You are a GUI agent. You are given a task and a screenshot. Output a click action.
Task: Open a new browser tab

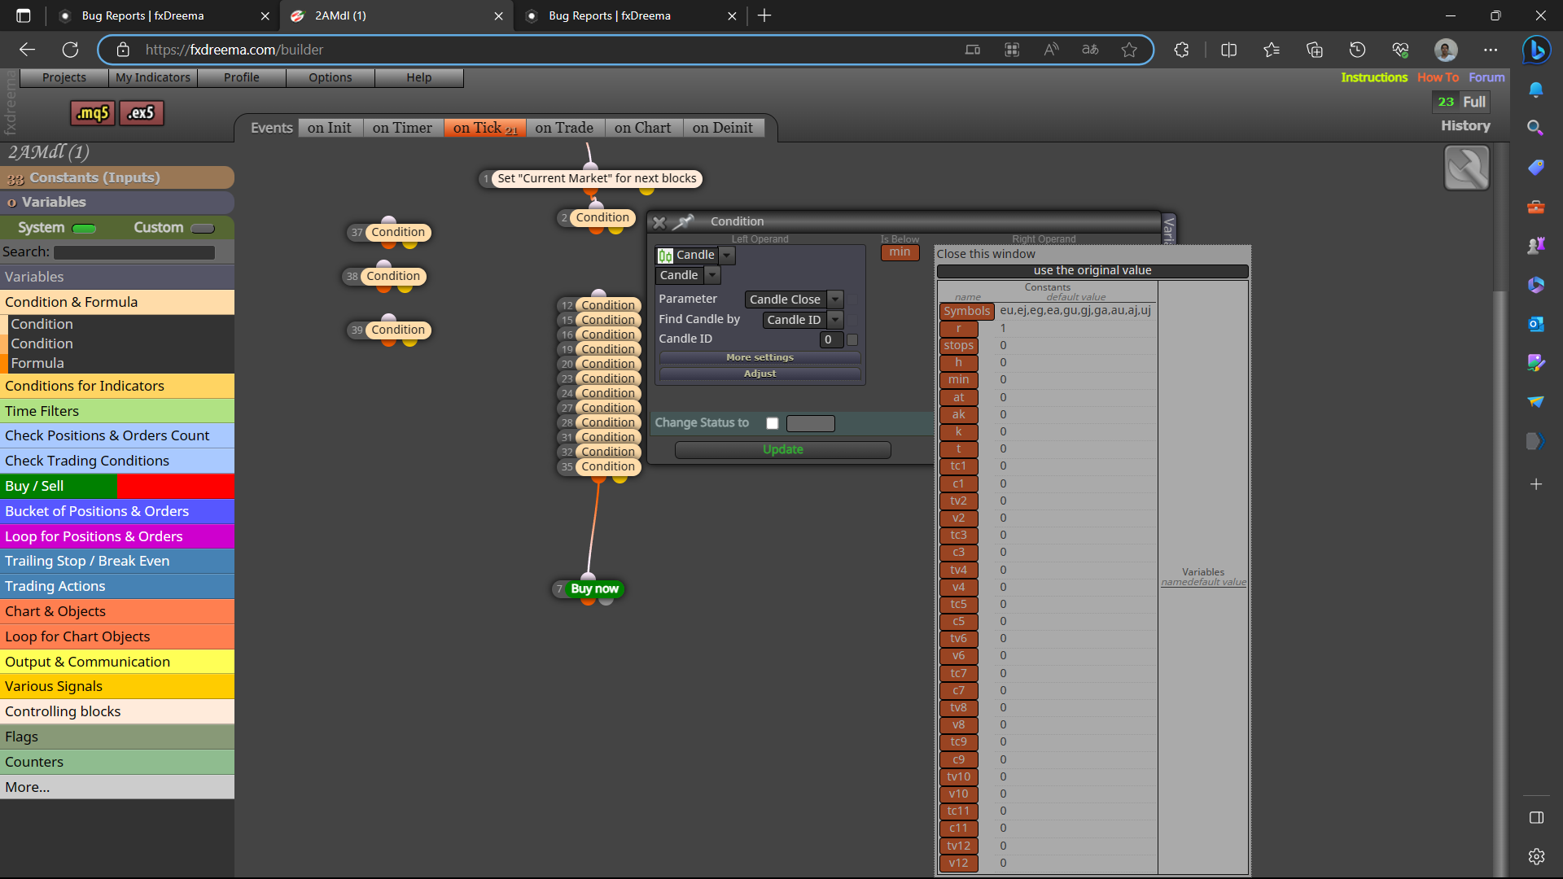pos(764,15)
